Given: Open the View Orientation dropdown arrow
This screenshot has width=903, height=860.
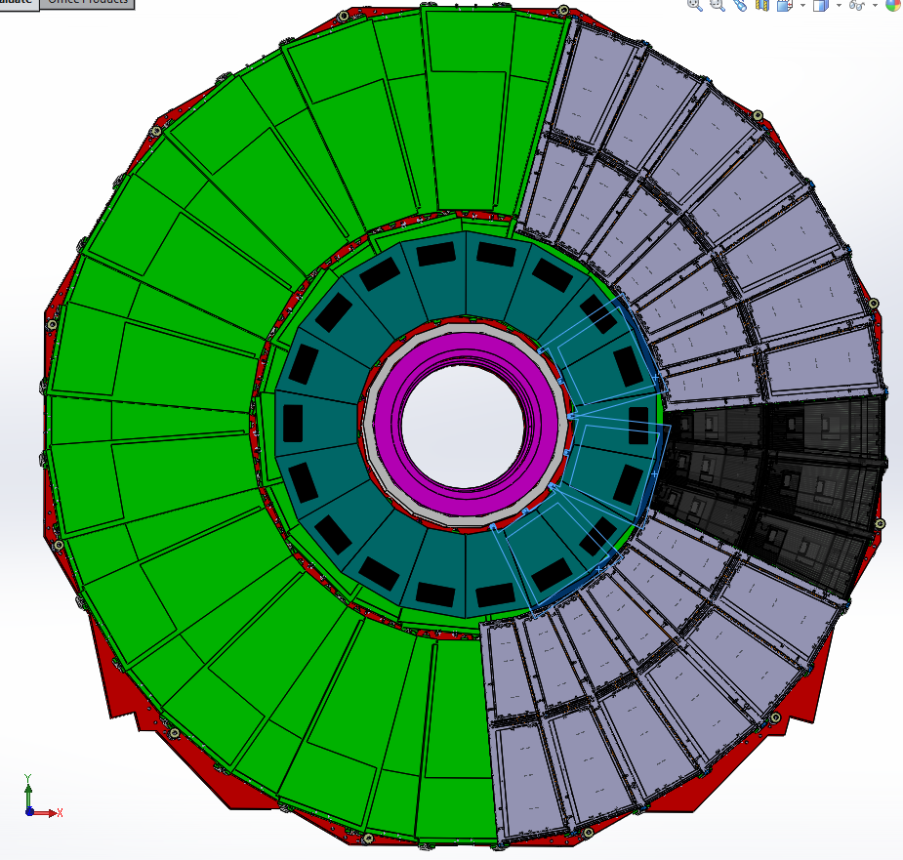Looking at the screenshot, I should click(802, 5).
